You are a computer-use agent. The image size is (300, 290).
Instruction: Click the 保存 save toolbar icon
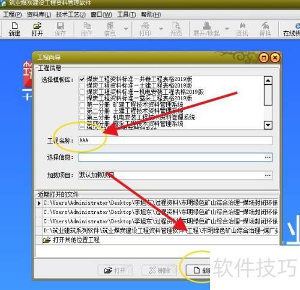pos(60,29)
